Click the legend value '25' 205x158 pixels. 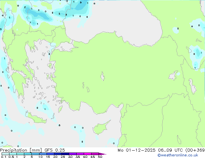(63, 157)
